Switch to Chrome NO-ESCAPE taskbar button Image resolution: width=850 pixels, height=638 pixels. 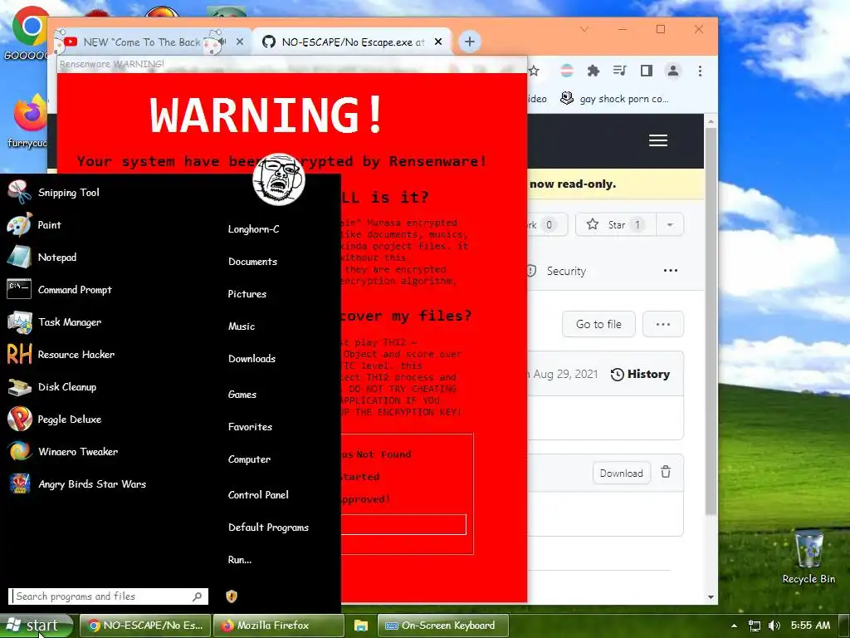[x=145, y=626]
